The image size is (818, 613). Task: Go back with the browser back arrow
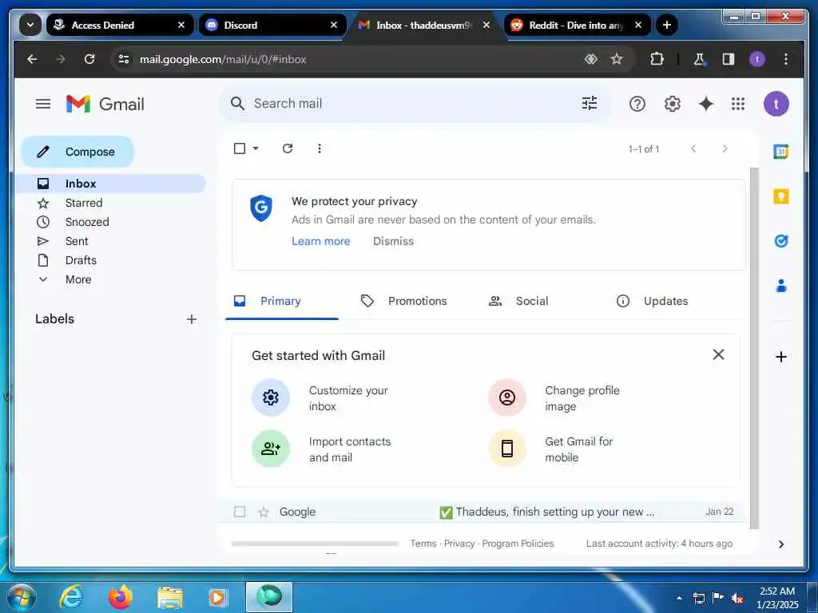pos(32,59)
